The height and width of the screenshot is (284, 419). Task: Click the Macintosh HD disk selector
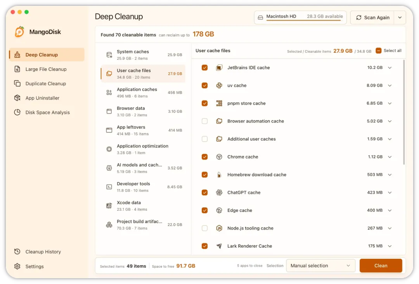click(300, 17)
